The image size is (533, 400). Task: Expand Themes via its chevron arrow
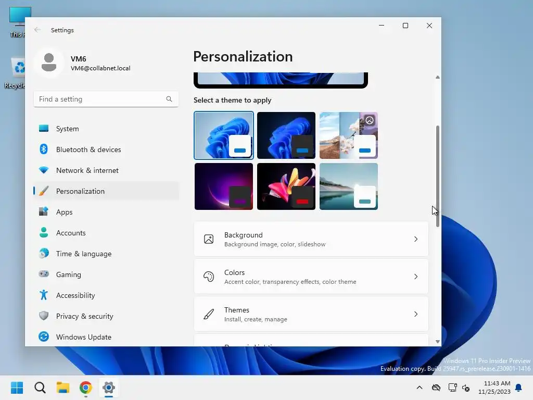416,314
